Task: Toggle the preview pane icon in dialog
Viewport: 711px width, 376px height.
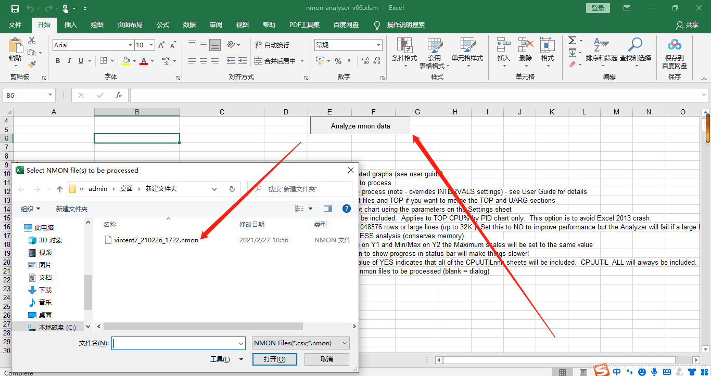Action: (328, 209)
